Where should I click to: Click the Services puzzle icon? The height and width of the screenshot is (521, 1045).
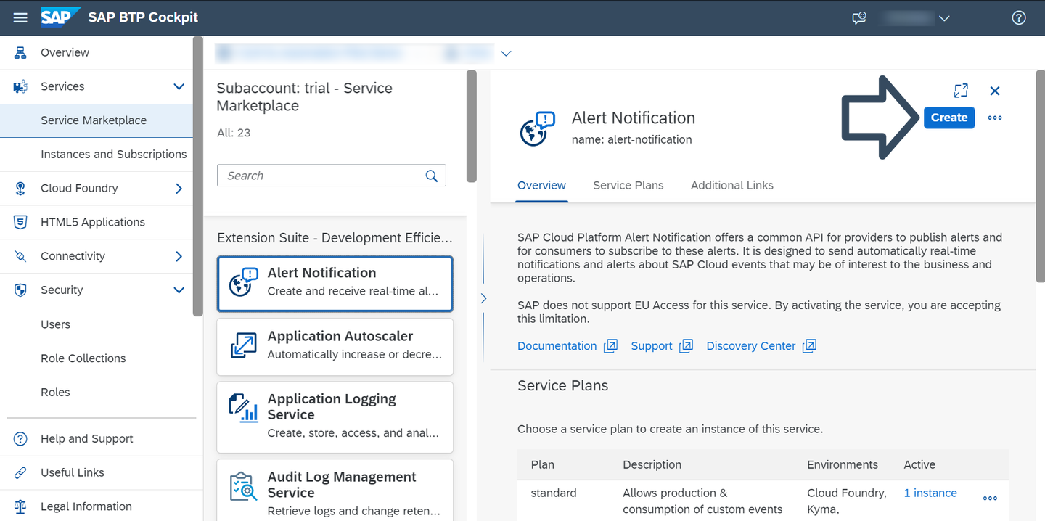click(x=20, y=86)
